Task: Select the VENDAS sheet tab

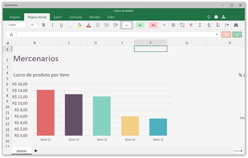Action: 21,151
